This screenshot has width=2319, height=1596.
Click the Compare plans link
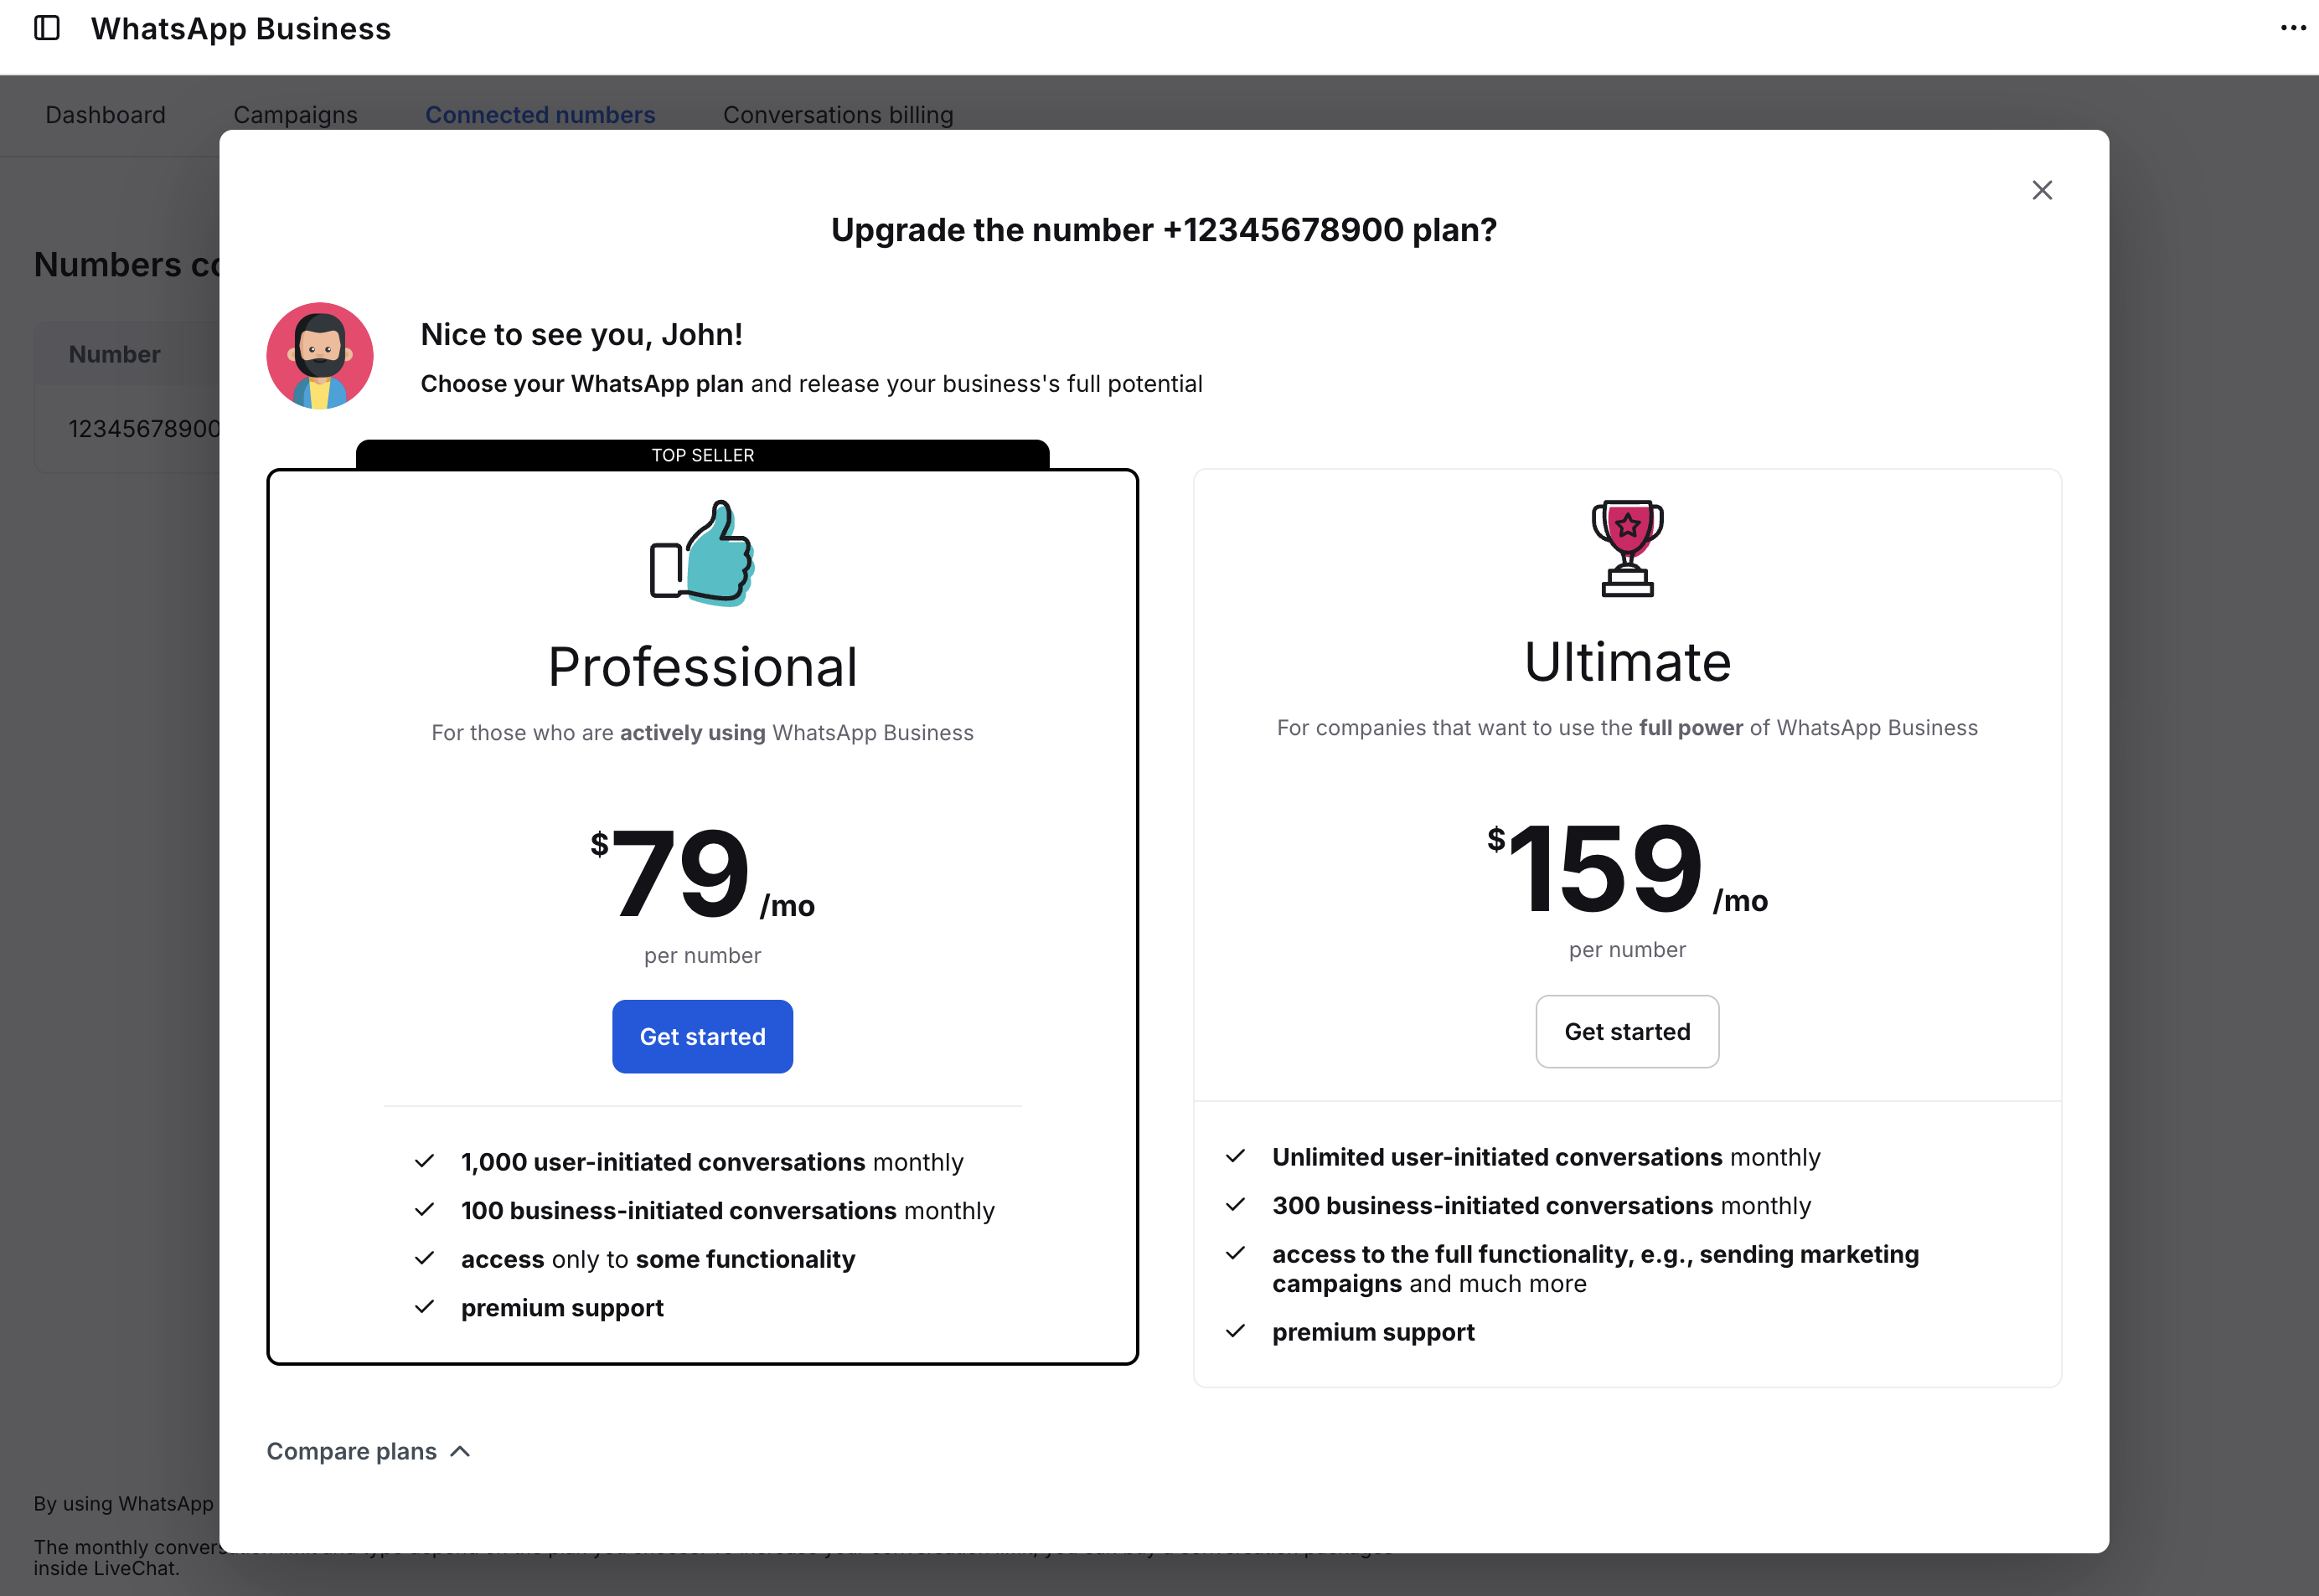(x=351, y=1451)
